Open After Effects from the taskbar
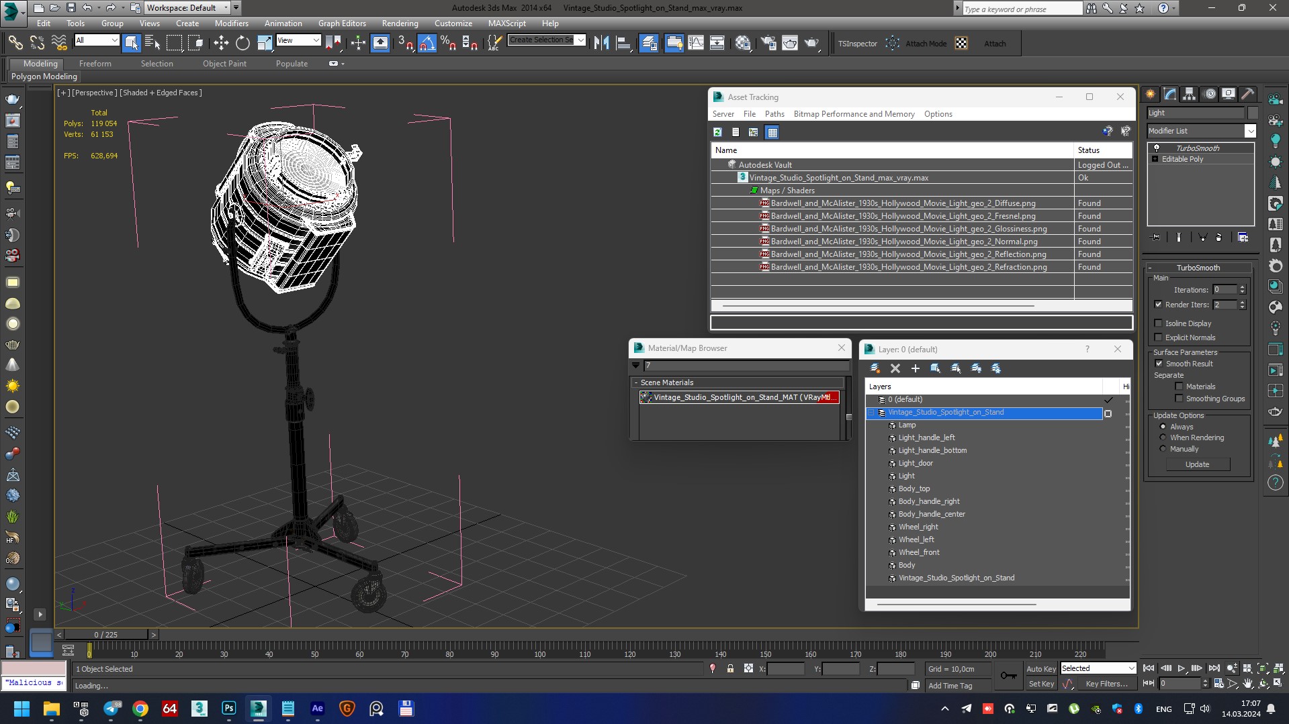 pos(318,709)
